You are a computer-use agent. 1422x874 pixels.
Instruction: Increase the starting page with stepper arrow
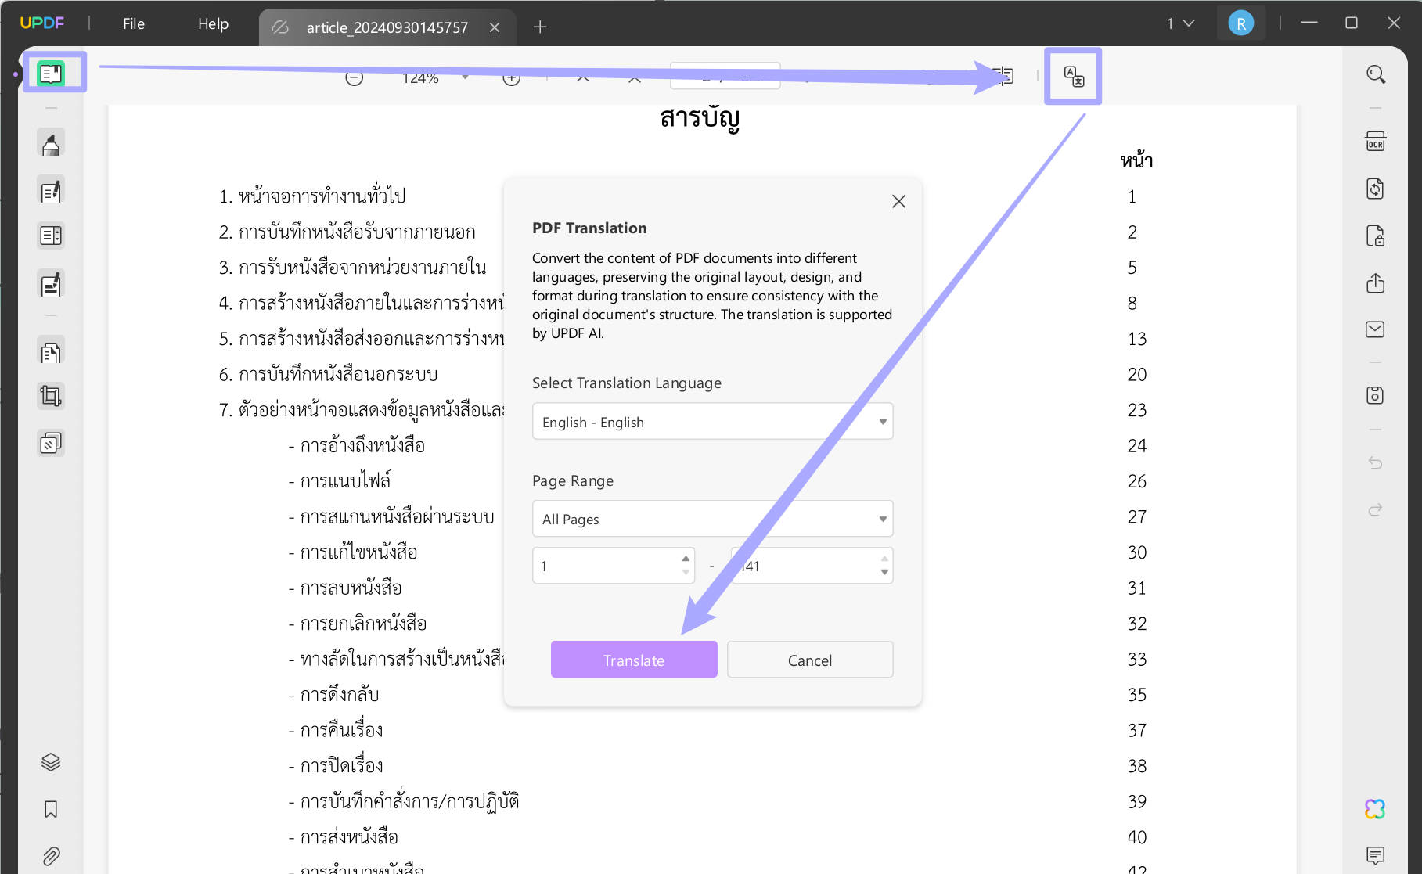coord(685,560)
